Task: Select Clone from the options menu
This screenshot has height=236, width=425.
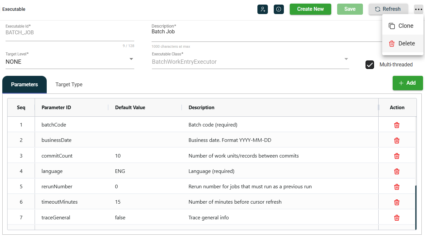Action: [402, 26]
